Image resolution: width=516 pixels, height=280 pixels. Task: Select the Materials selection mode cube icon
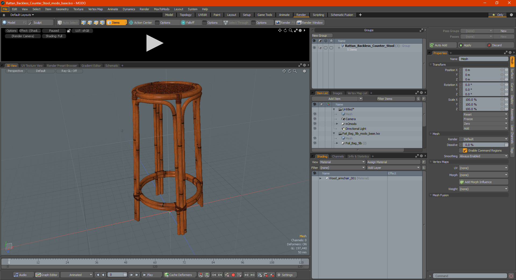[102, 23]
